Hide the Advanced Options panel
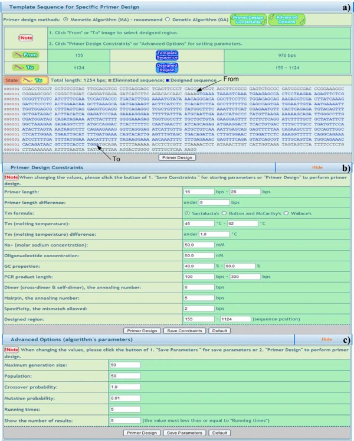The image size is (354, 441). pos(327,339)
